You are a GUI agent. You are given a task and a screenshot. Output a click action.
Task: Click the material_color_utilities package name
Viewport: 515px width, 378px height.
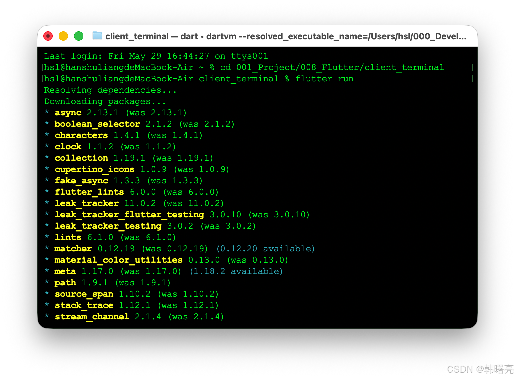click(118, 260)
